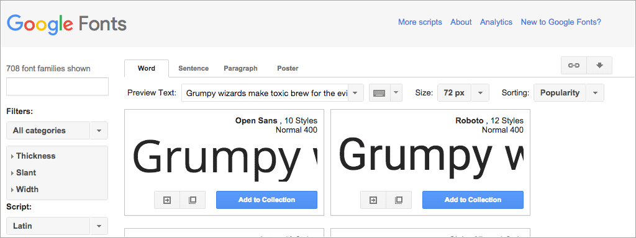Image resolution: width=636 pixels, height=238 pixels.
Task: Expand the Thickness filter
Action: 34,156
